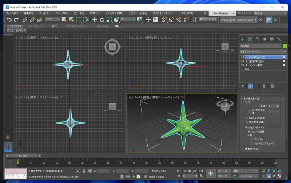Open the Modify command panel tab
The width and height of the screenshot is (291, 183).
pos(250,39)
